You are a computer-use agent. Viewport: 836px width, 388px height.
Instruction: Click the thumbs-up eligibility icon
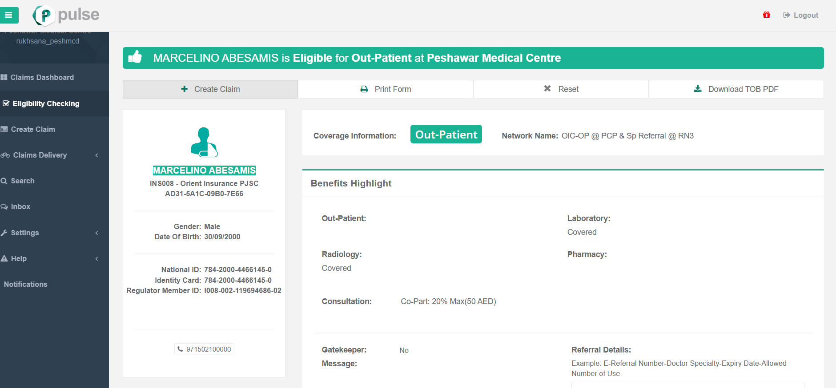[135, 57]
